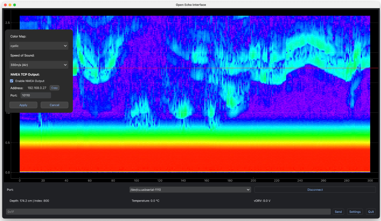
Task: Cancel the settings panel
Action: (x=54, y=105)
